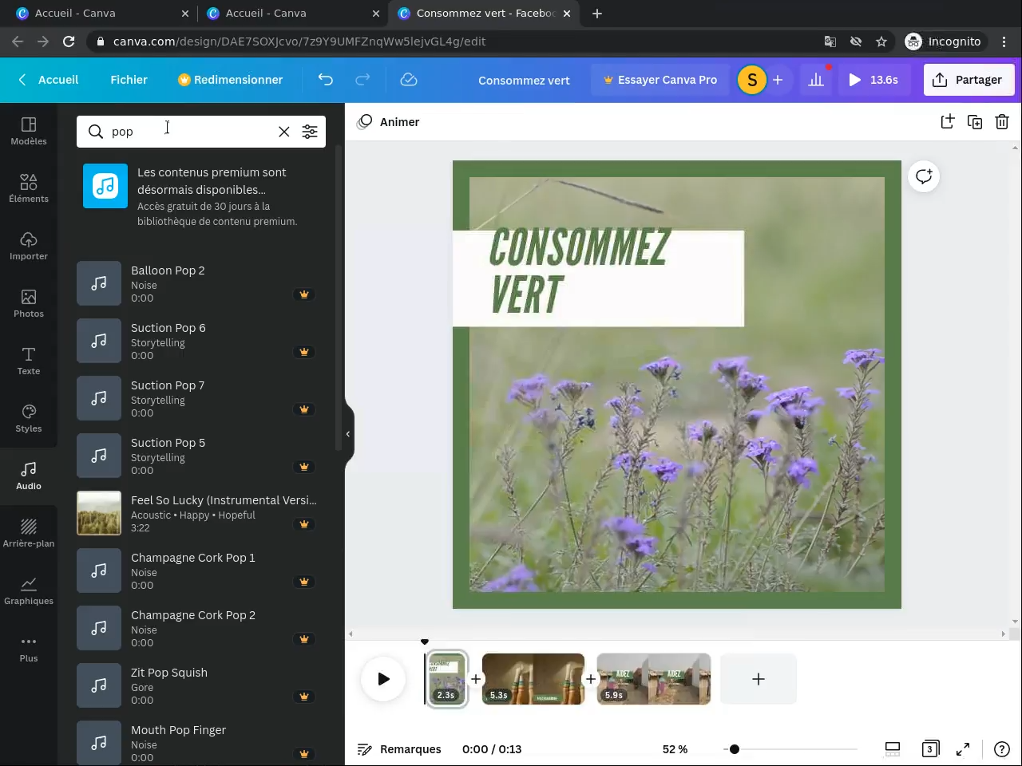
Task: Delete the page with the trash icon
Action: point(1001,122)
